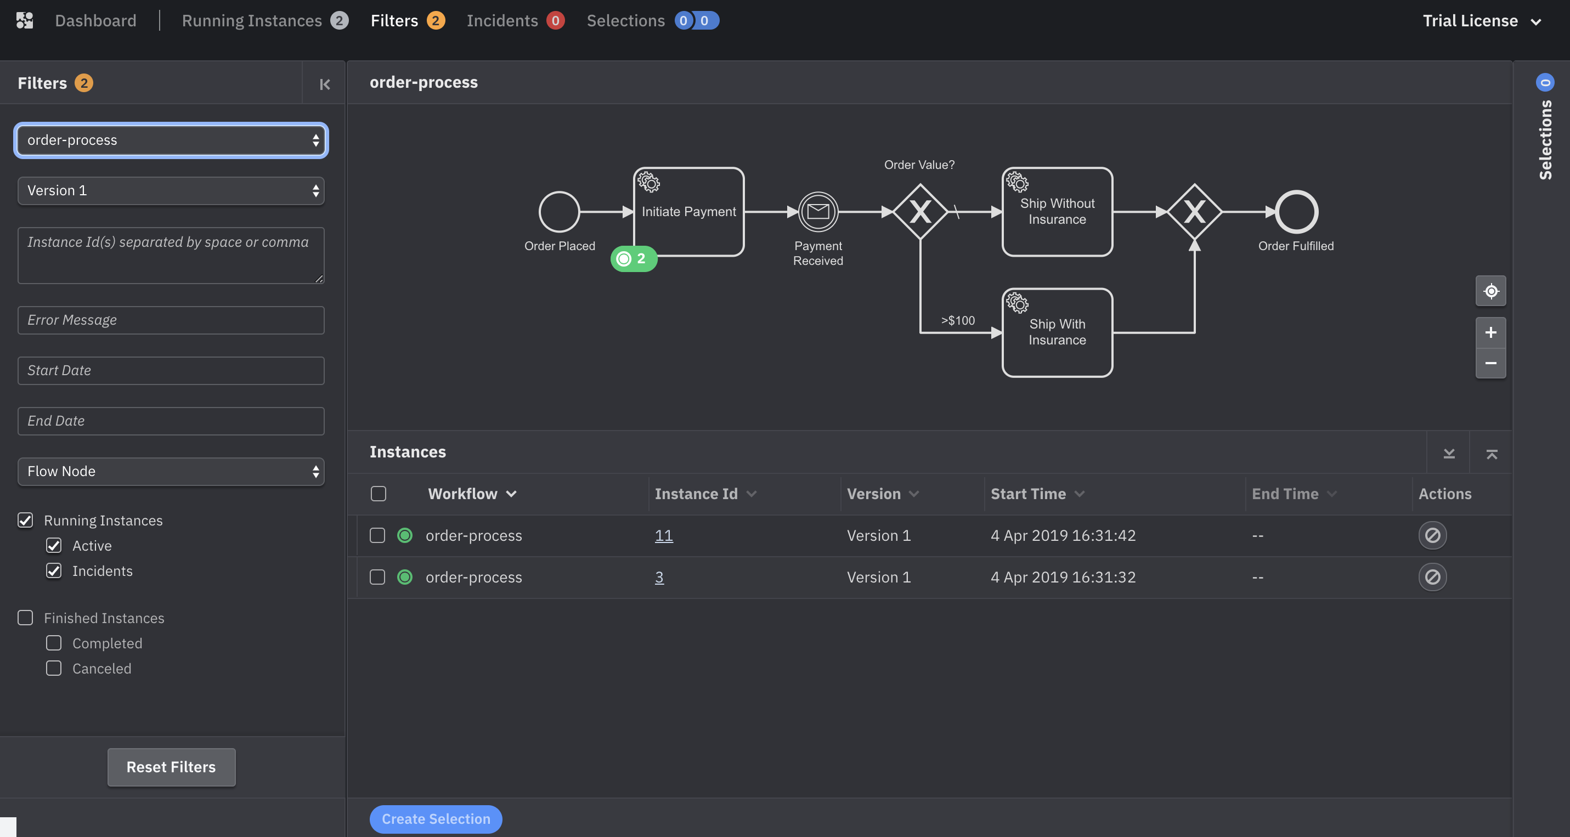Image resolution: width=1570 pixels, height=837 pixels.
Task: Open Selections in the top navigation
Action: (x=652, y=21)
